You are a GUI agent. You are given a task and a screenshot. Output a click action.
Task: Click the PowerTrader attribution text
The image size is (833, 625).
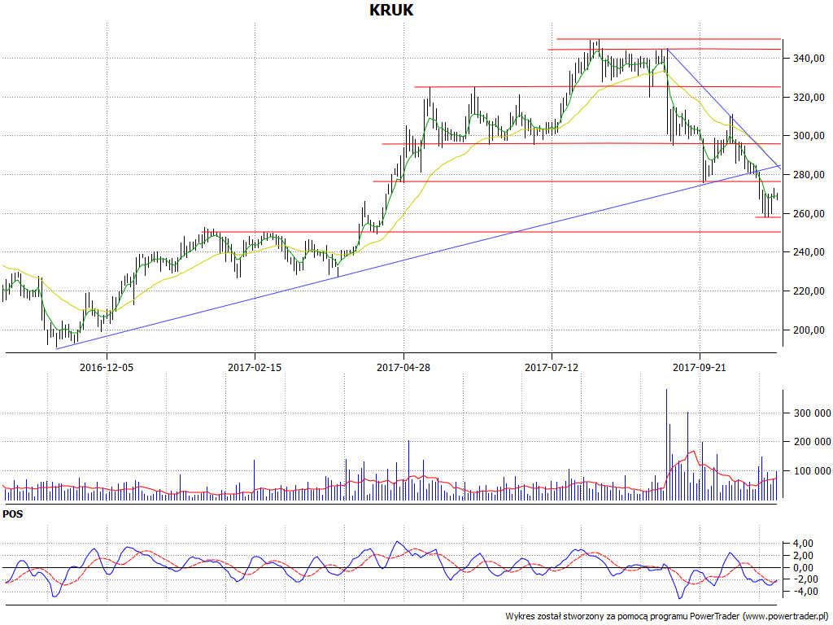(667, 617)
